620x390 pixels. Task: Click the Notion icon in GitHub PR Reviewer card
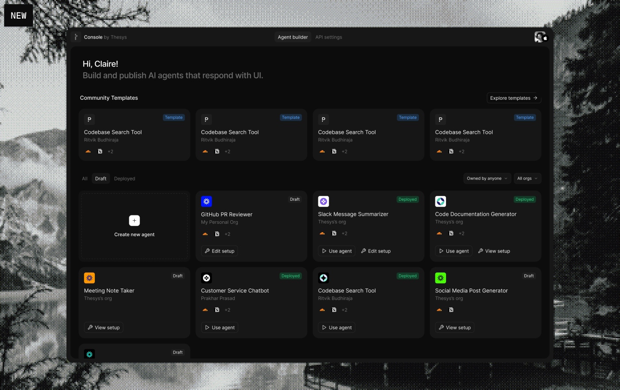click(x=217, y=234)
